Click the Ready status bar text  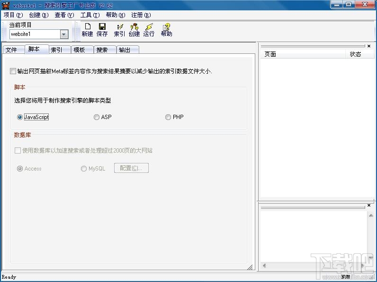tap(9, 277)
